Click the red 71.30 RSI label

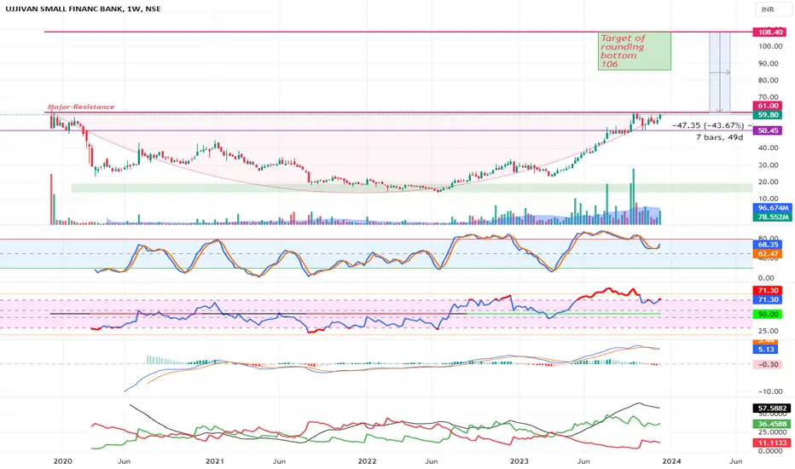768,291
